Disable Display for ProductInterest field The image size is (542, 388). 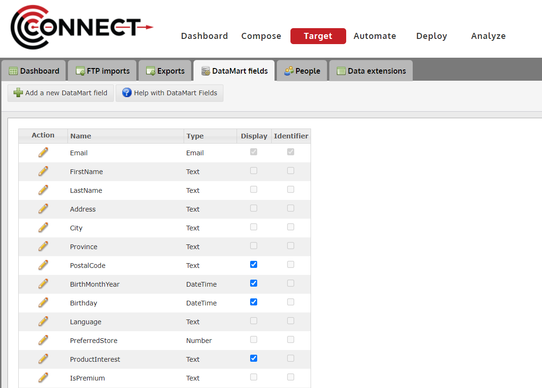click(253, 358)
